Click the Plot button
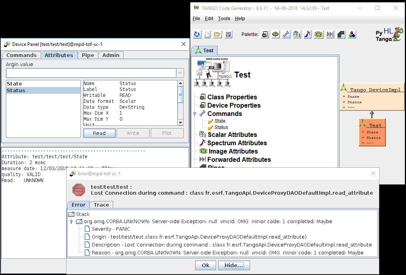Image resolution: width=406 pixels, height=275 pixels. click(x=167, y=133)
